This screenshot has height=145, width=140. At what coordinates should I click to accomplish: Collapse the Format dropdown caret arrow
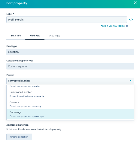130,81
